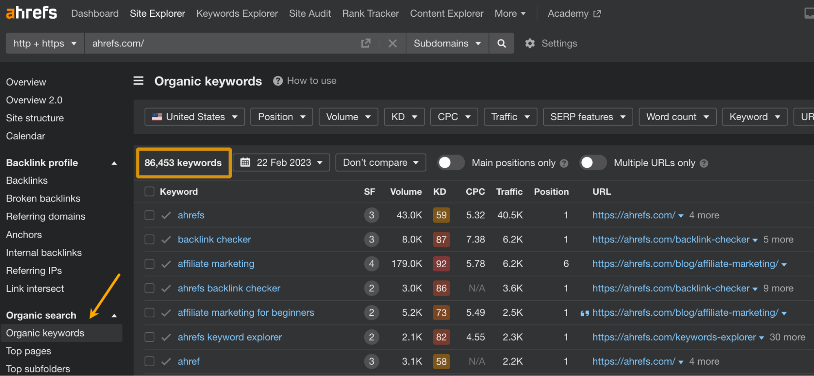814x376 pixels.
Task: Click the How to use help icon
Action: (x=277, y=80)
